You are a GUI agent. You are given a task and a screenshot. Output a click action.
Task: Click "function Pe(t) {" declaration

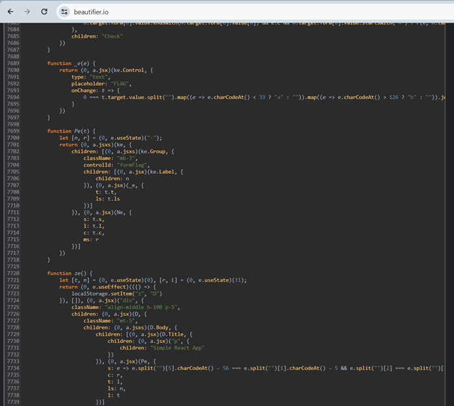72,131
